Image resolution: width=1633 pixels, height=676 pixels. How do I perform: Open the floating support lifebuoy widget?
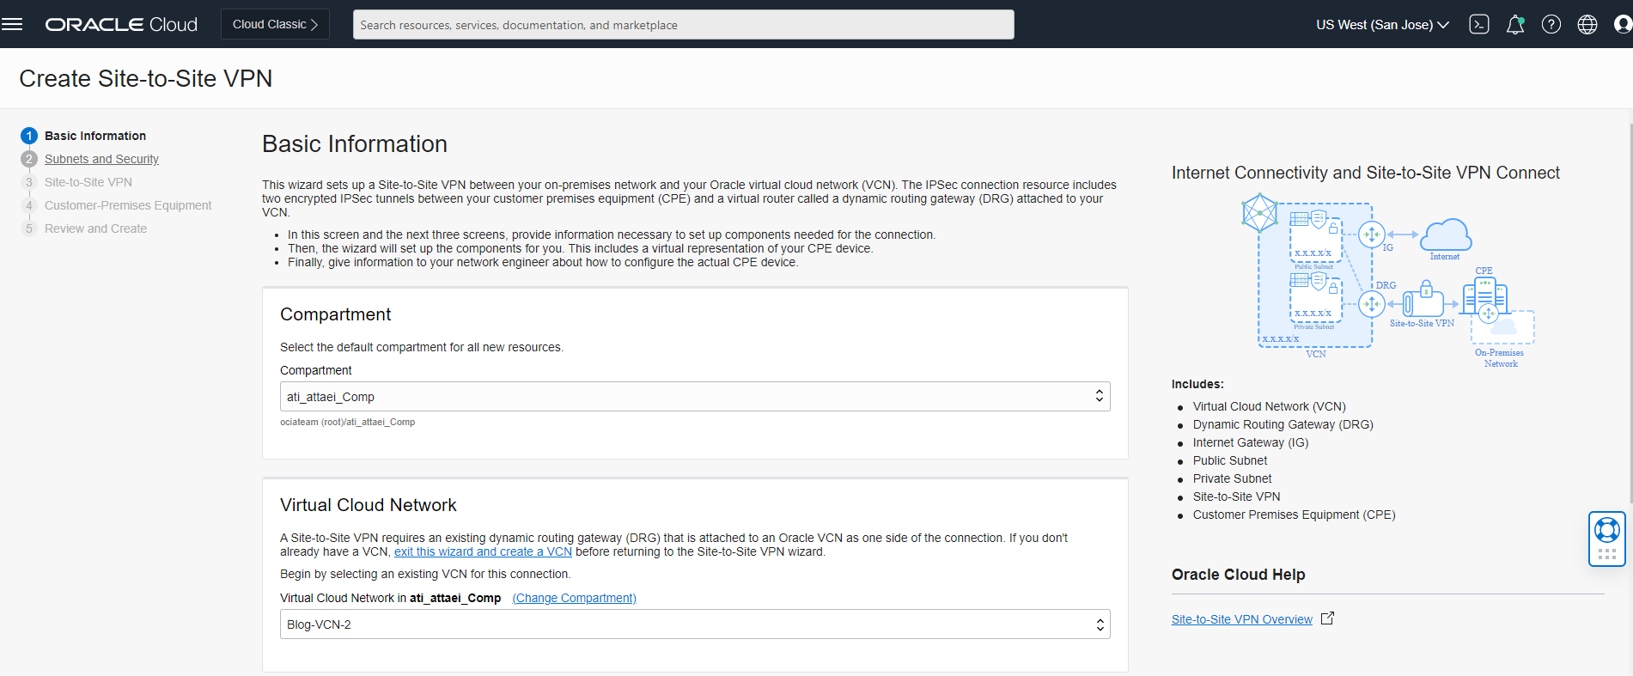[1607, 530]
